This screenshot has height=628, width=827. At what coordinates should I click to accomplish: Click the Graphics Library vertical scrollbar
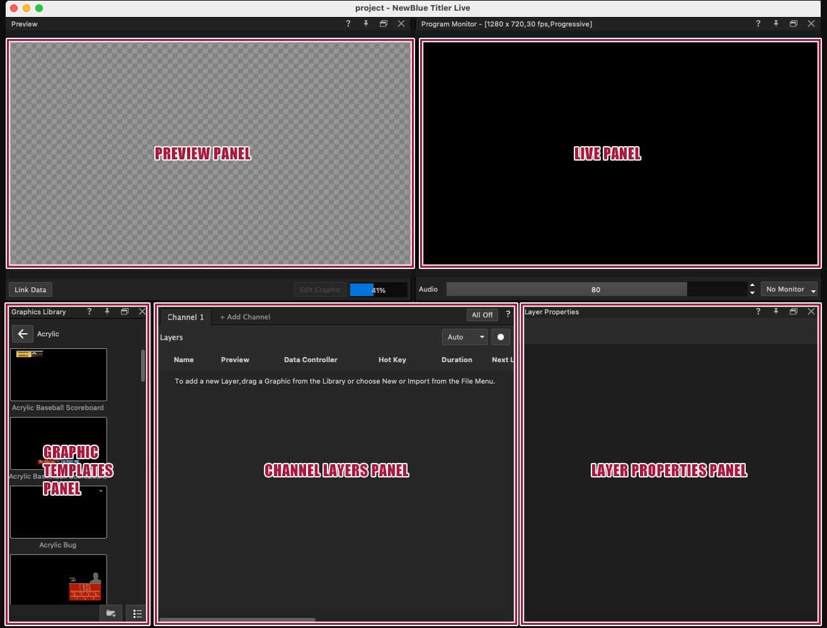pyautogui.click(x=143, y=365)
